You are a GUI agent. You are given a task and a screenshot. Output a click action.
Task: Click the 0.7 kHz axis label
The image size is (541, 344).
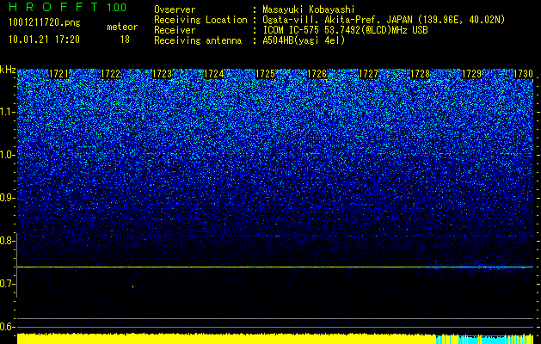click(8, 284)
